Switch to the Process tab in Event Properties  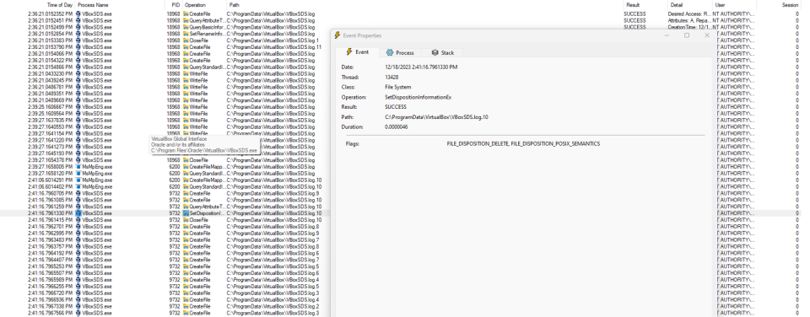400,52
